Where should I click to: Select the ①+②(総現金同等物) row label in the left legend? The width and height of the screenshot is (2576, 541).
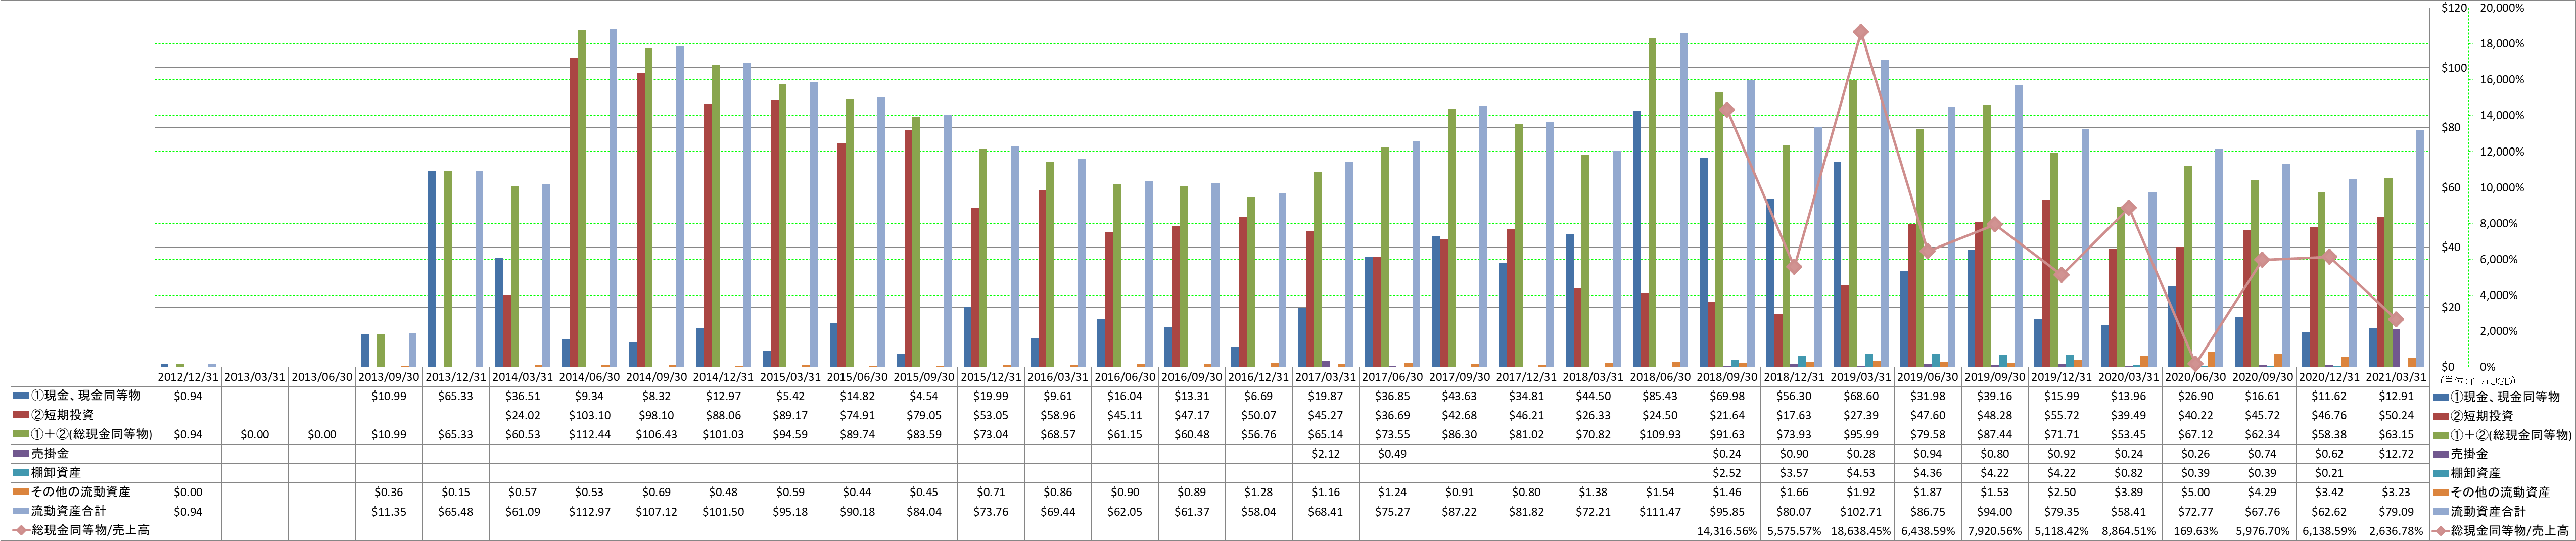pos(92,434)
